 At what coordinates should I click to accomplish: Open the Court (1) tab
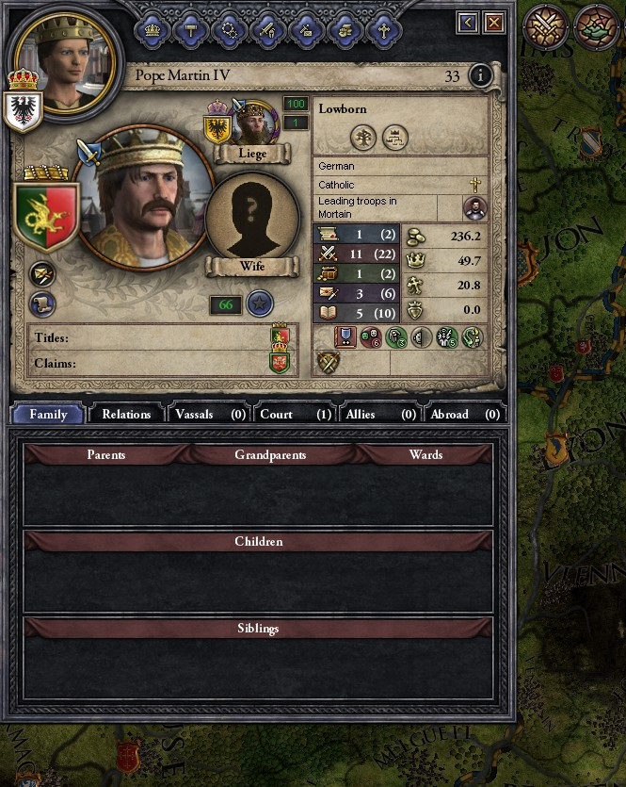point(296,414)
